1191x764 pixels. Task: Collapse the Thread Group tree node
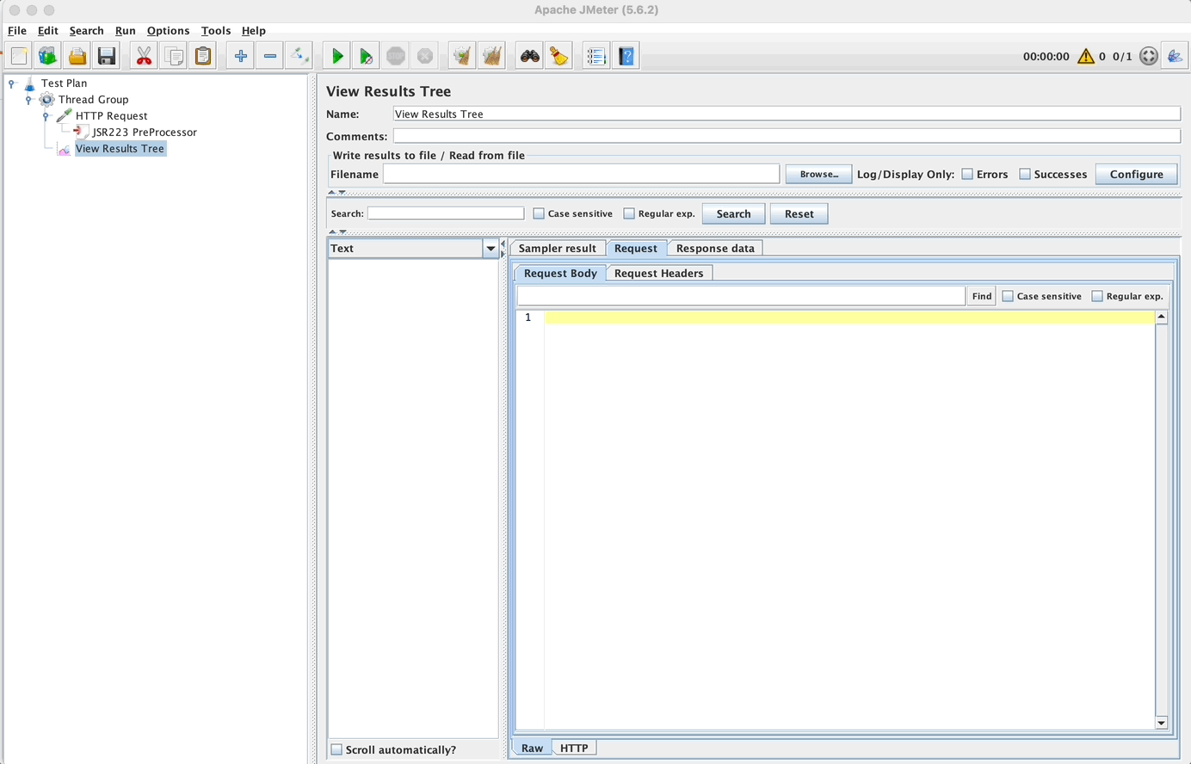28,100
